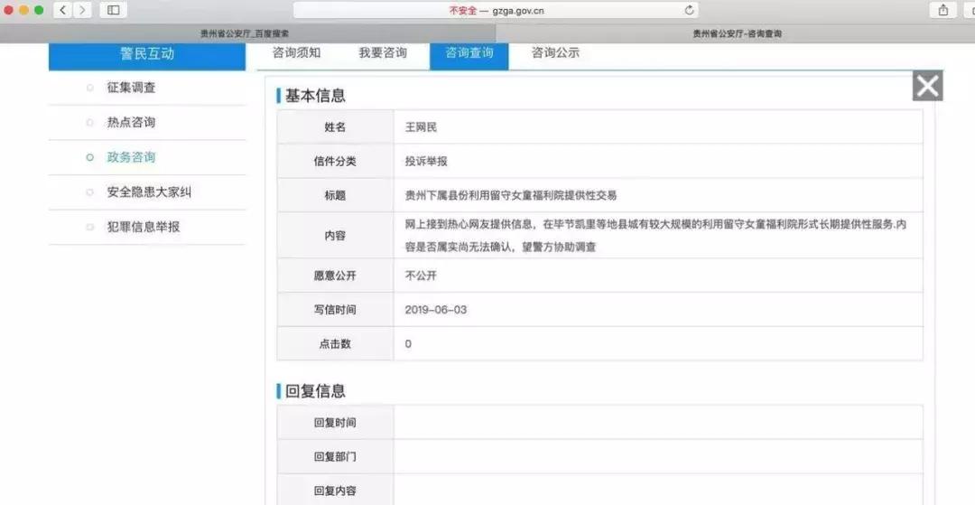Viewport: 975px width, 505px height.
Task: Click the Safari back arrow button
Action: coord(62,10)
